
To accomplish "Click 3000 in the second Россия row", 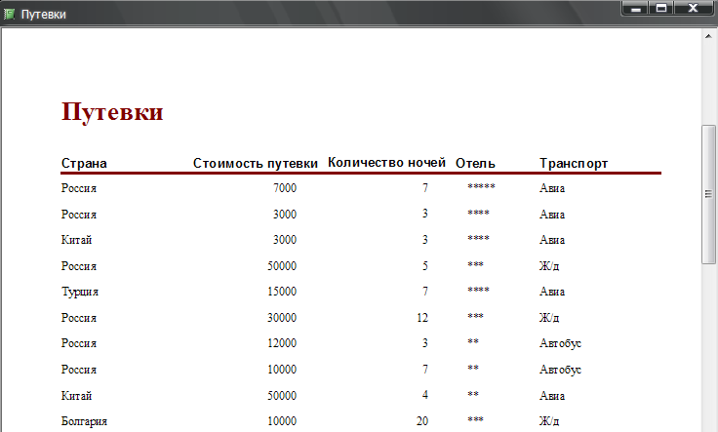I will [285, 215].
